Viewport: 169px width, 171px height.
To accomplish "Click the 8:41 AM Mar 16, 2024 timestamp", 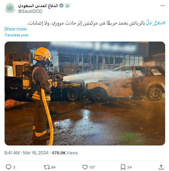I will click(x=26, y=153).
